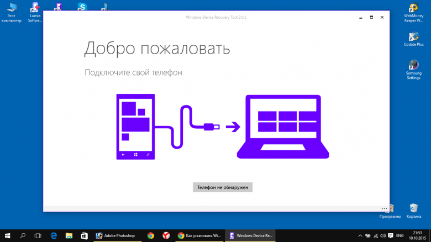The width and height of the screenshot is (431, 242).
Task: Open Task View from the taskbar
Action: 38,236
